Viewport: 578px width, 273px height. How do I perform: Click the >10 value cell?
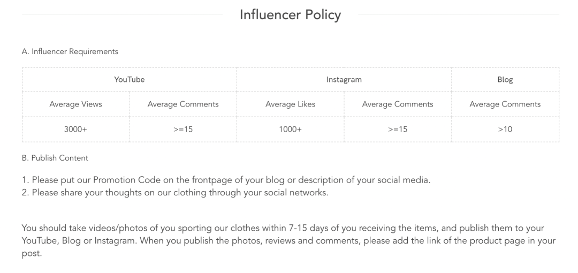click(505, 129)
